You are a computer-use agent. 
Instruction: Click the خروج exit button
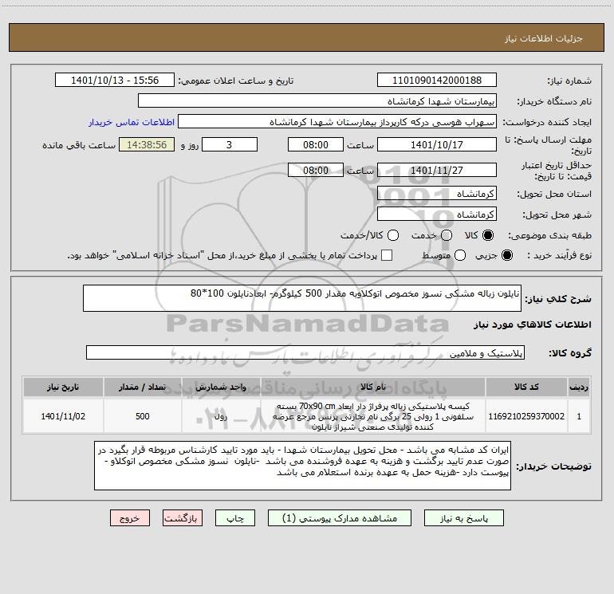(130, 518)
